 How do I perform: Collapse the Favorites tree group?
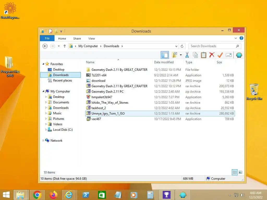[43, 64]
